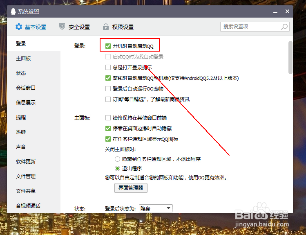Viewport: 306px width, 235px height.
Task: Open the 界面管理器 button
Action: click(131, 188)
